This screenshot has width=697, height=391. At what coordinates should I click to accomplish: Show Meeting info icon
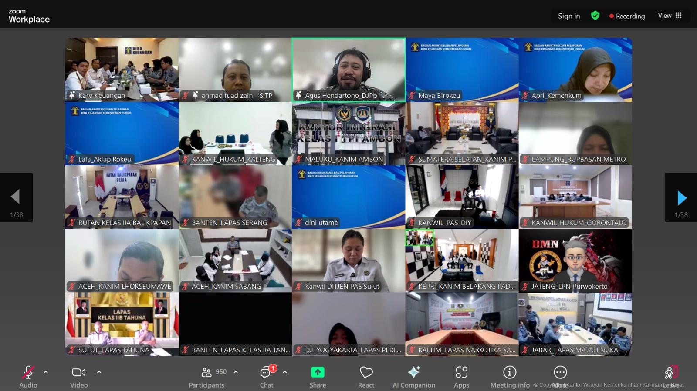[510, 372]
